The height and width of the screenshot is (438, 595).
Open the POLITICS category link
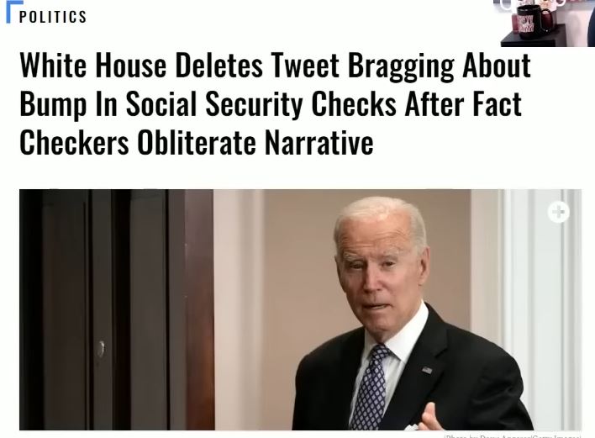tap(53, 17)
